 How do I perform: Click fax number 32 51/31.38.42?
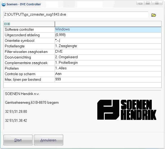coord(16,120)
